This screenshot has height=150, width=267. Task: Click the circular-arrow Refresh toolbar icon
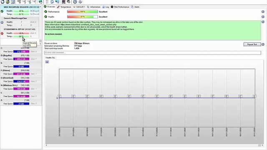tap(3, 2)
